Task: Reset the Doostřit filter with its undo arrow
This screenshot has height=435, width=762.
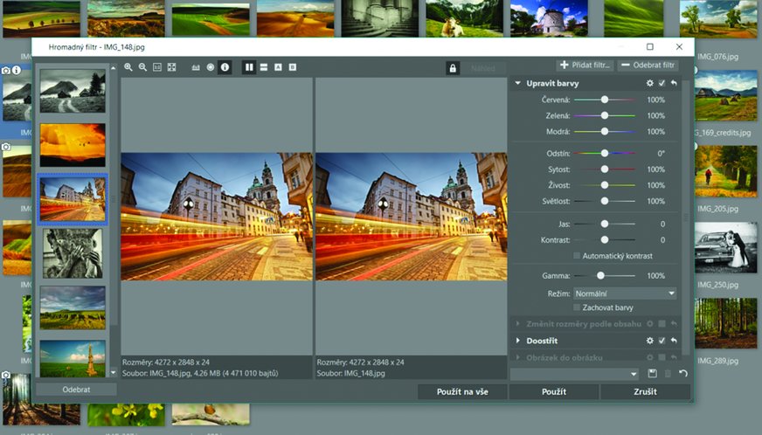Action: [674, 341]
